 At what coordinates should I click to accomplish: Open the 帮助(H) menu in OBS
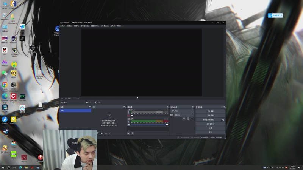[120, 26]
